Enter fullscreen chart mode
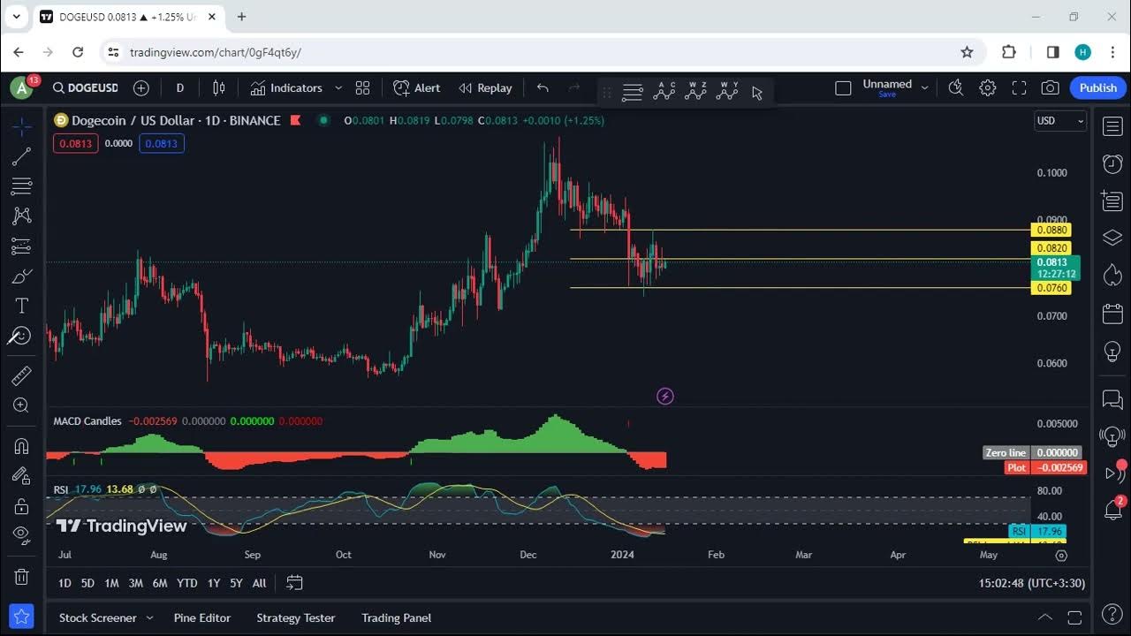Viewport: 1131px width, 636px height. click(1019, 87)
